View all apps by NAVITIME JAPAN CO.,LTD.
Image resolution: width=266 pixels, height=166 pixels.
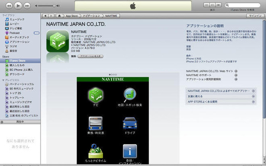(x=221, y=91)
